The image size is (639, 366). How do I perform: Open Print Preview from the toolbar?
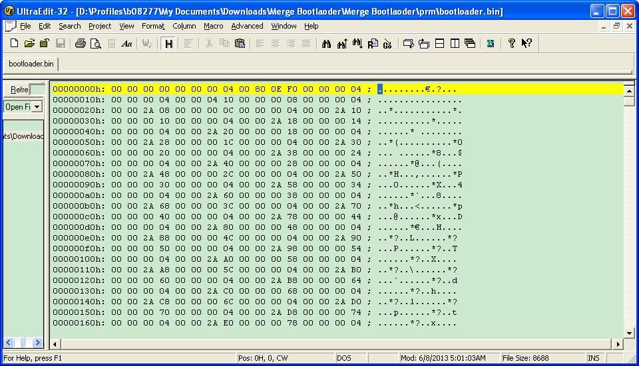95,43
